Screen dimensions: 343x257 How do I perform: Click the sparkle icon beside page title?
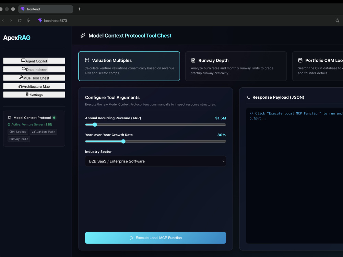pyautogui.click(x=83, y=36)
